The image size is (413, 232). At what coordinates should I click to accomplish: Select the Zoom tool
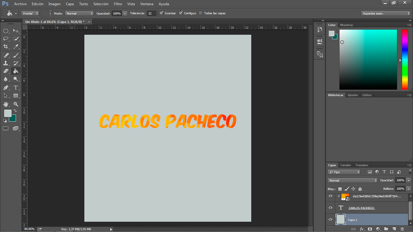tap(16, 104)
